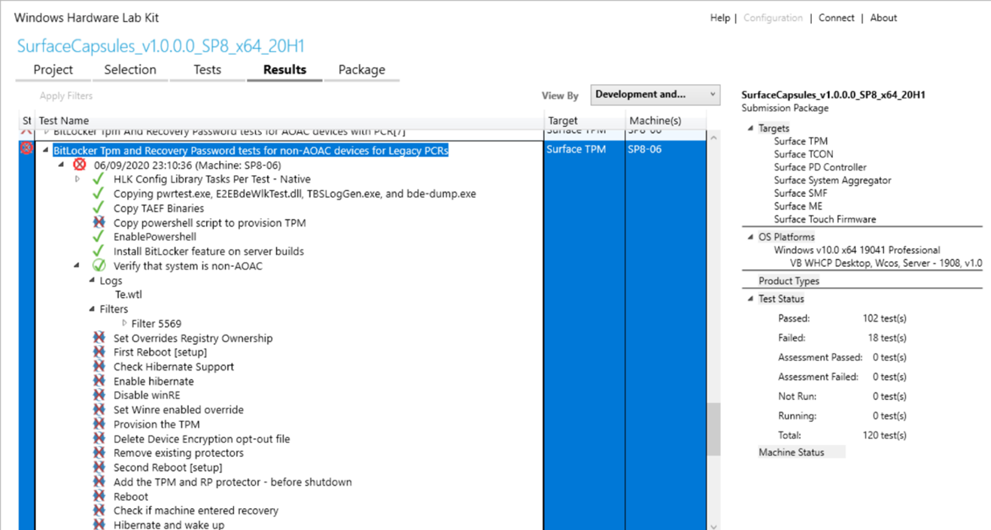The height and width of the screenshot is (530, 991).
Task: Open the Package tab
Action: [362, 70]
